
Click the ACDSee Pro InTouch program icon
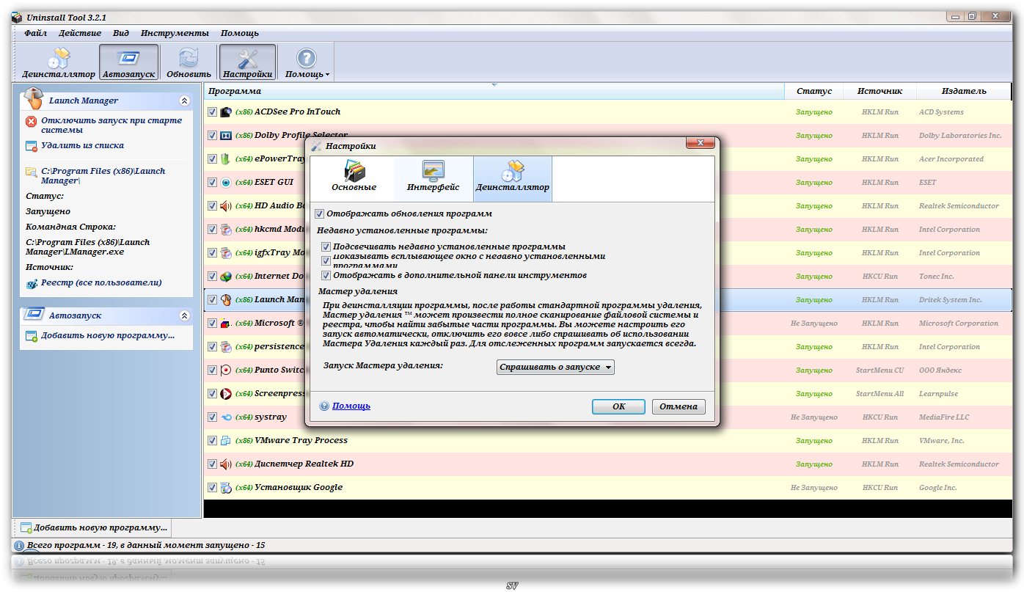226,112
